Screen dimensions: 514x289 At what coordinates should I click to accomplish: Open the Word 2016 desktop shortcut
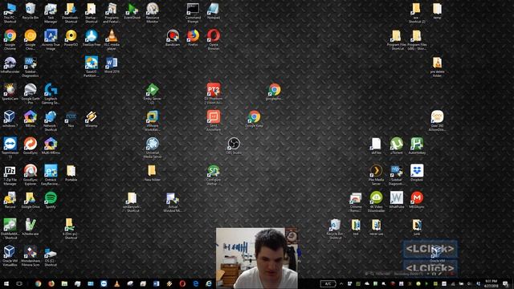click(x=112, y=64)
